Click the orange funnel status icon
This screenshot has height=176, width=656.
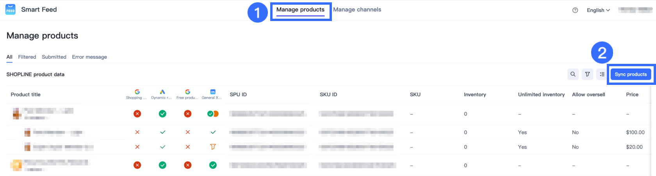click(213, 147)
